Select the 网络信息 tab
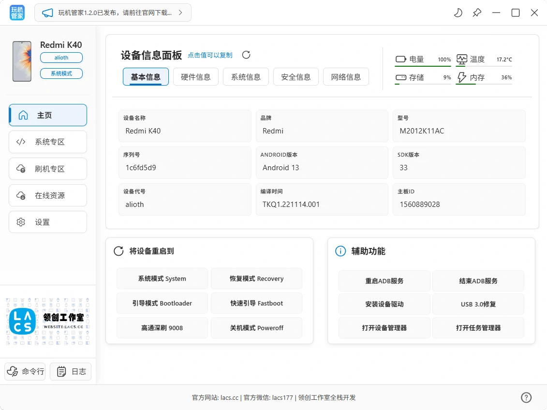The width and height of the screenshot is (547, 410). tap(346, 76)
